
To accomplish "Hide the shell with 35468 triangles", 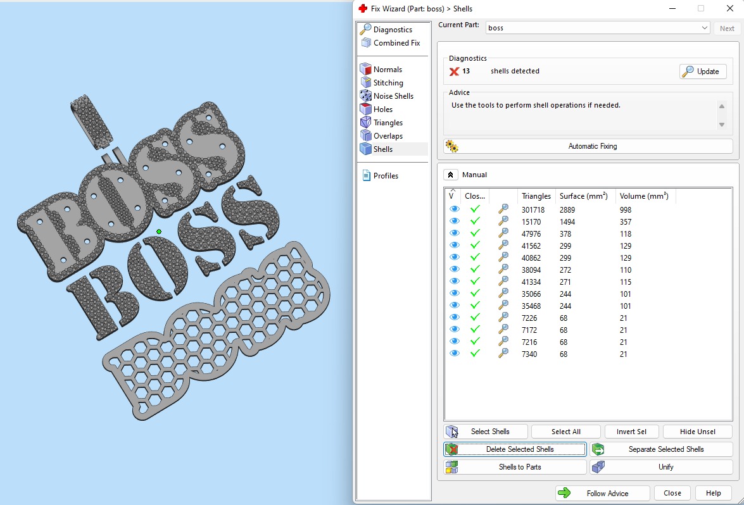I will [454, 306].
